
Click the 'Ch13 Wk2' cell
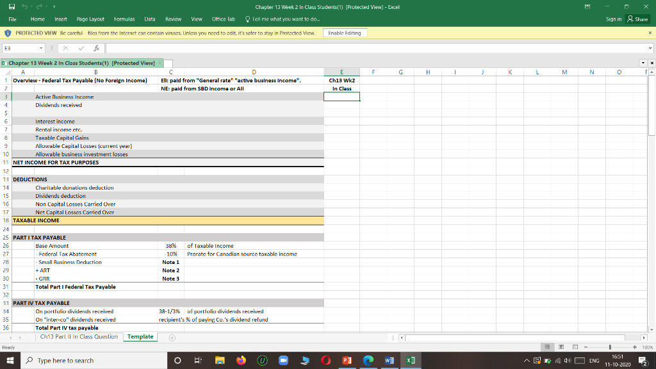tap(342, 80)
